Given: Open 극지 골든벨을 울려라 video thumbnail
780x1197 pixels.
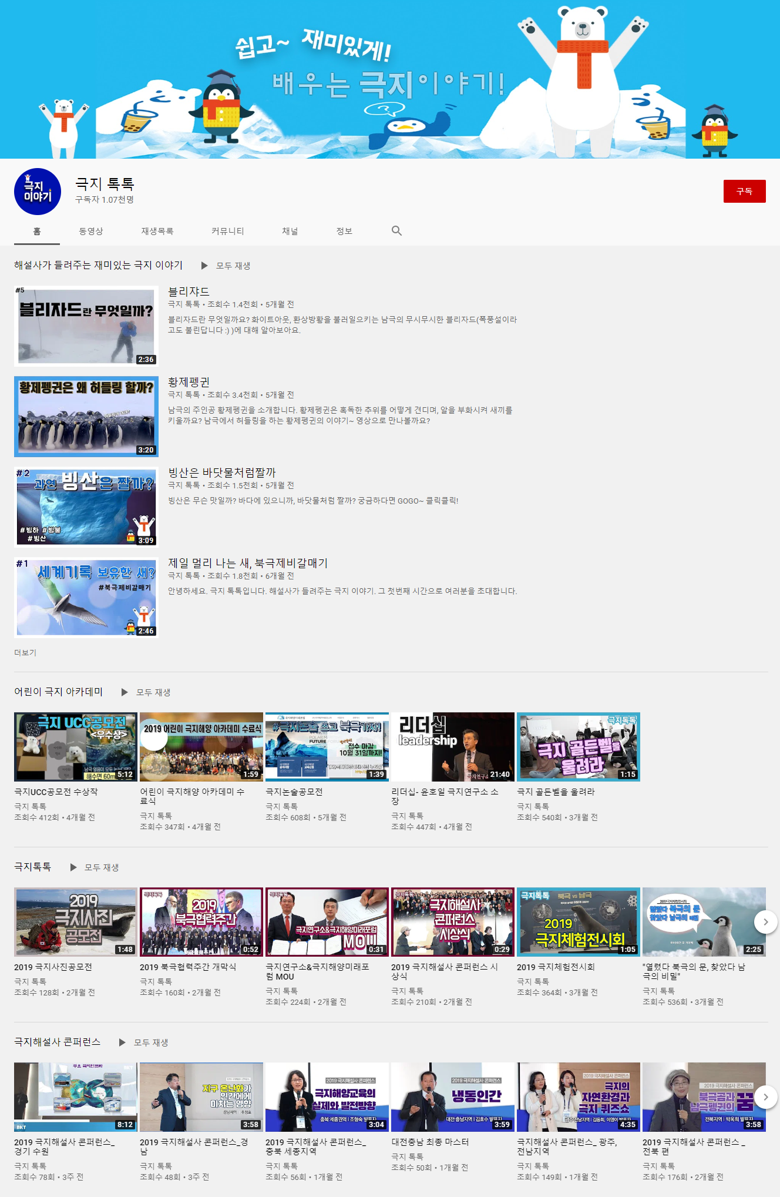Looking at the screenshot, I should click(x=579, y=747).
